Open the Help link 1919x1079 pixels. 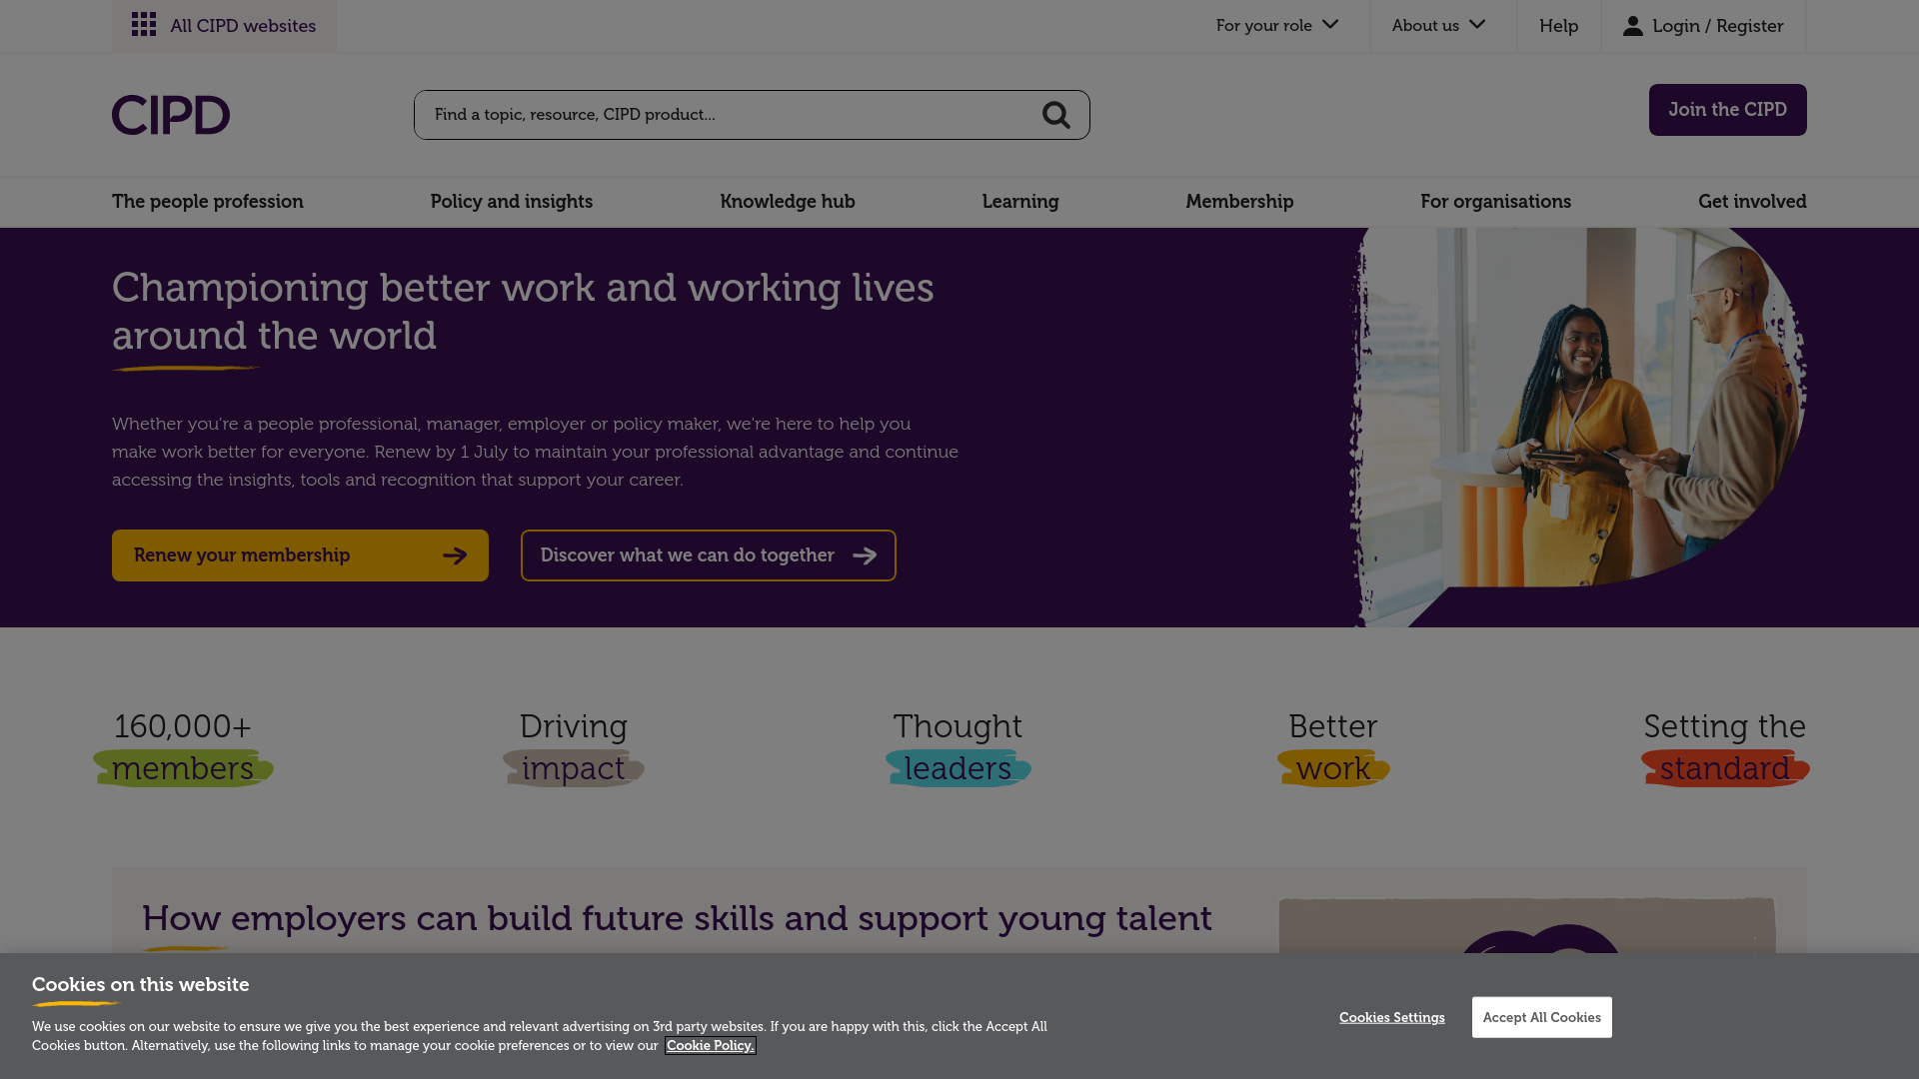[x=1558, y=26]
